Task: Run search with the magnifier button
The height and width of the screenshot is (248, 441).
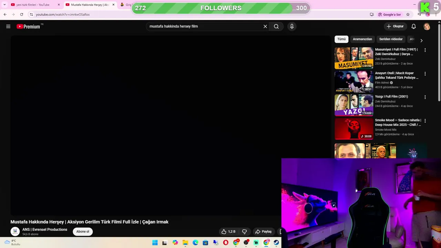Action: point(276,27)
